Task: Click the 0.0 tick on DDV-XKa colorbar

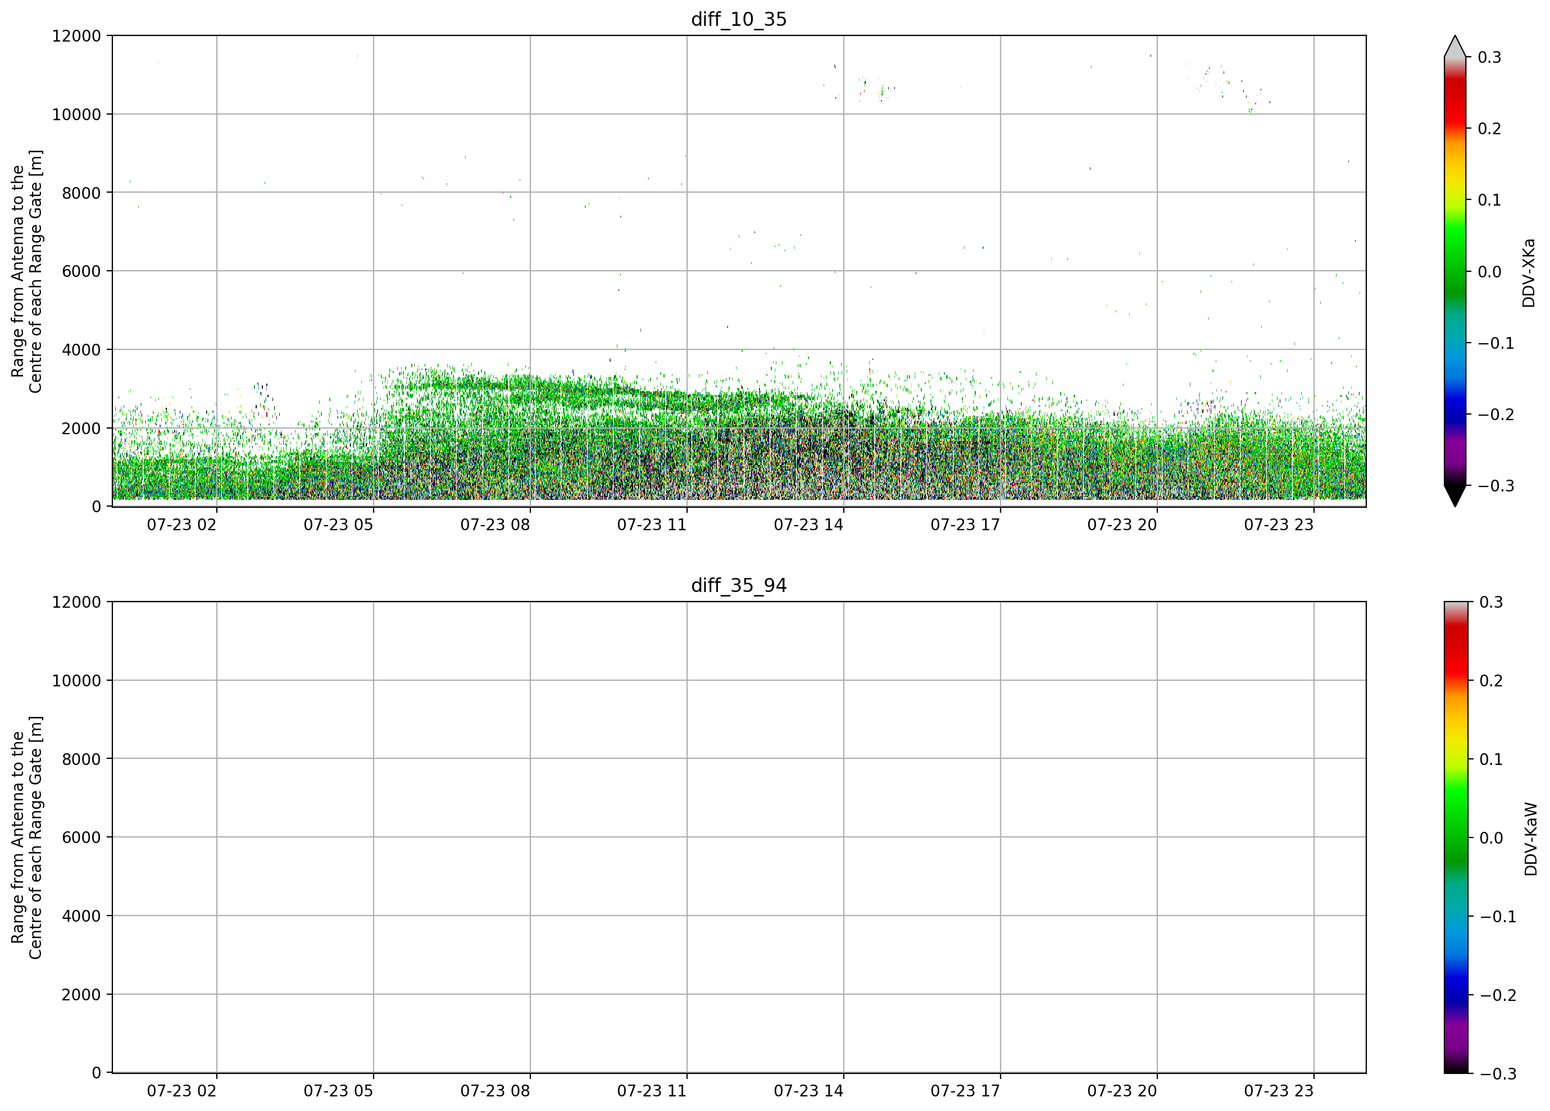Action: click(x=1489, y=272)
